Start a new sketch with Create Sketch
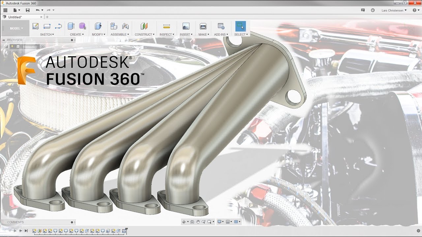The width and height of the screenshot is (422, 237). [36, 26]
